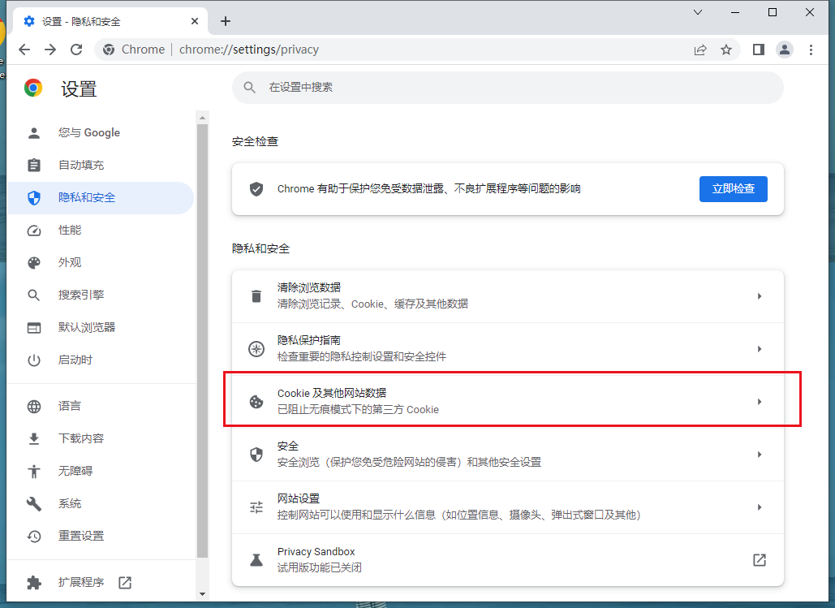Click the wrench icon for 系统

34,503
